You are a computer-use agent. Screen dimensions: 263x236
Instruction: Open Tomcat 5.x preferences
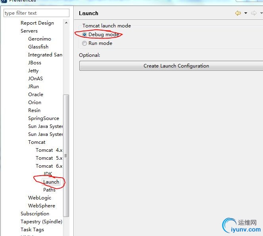[x=49, y=158]
